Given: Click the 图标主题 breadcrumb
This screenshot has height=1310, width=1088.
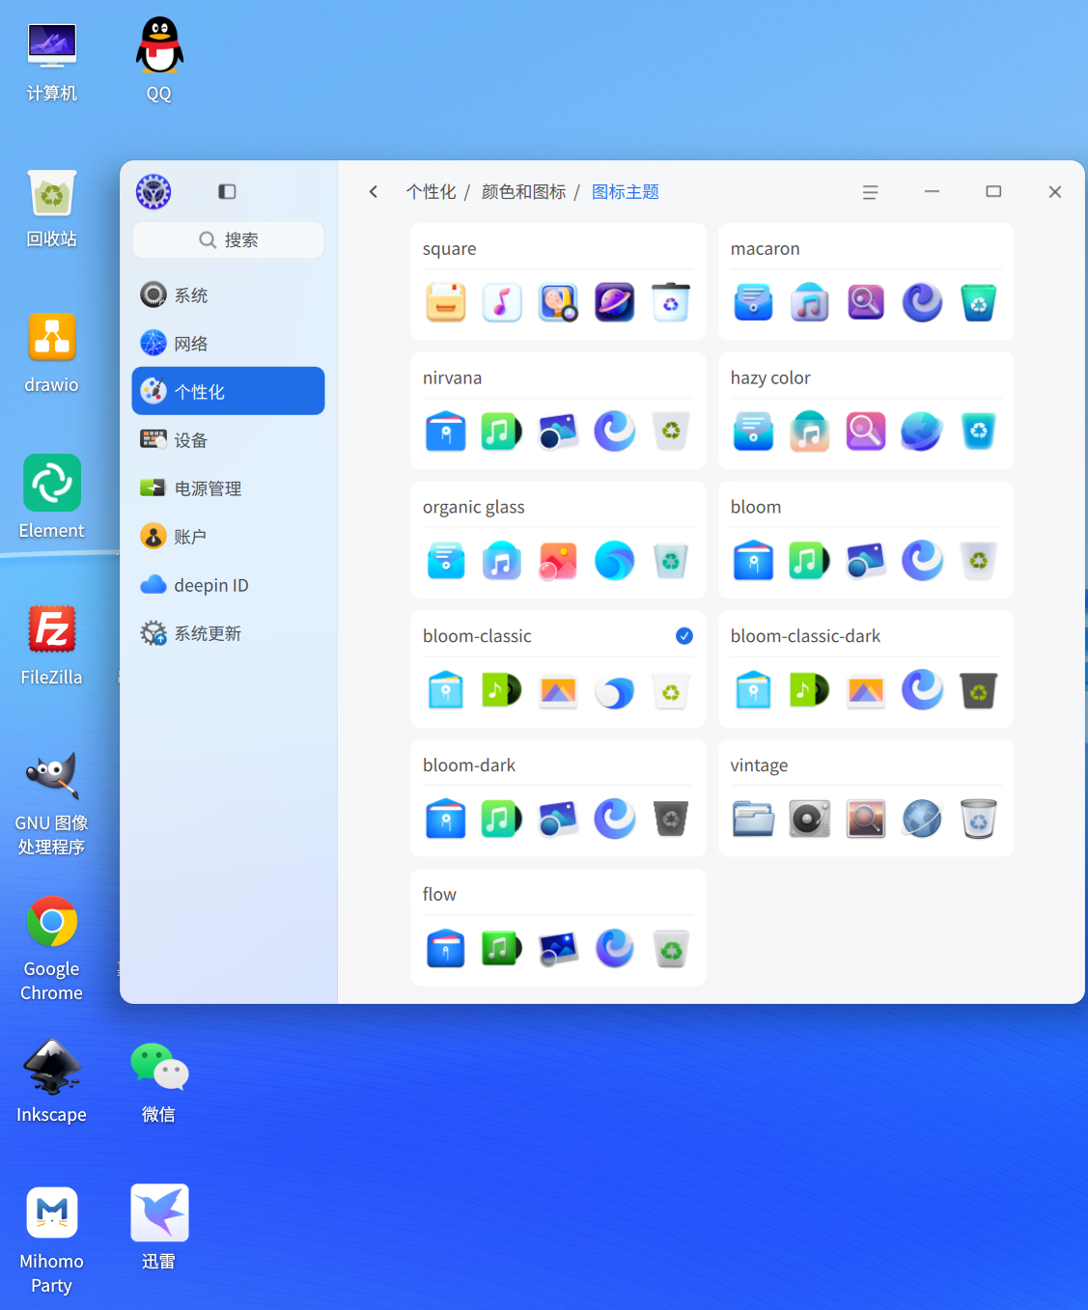Looking at the screenshot, I should (x=626, y=191).
